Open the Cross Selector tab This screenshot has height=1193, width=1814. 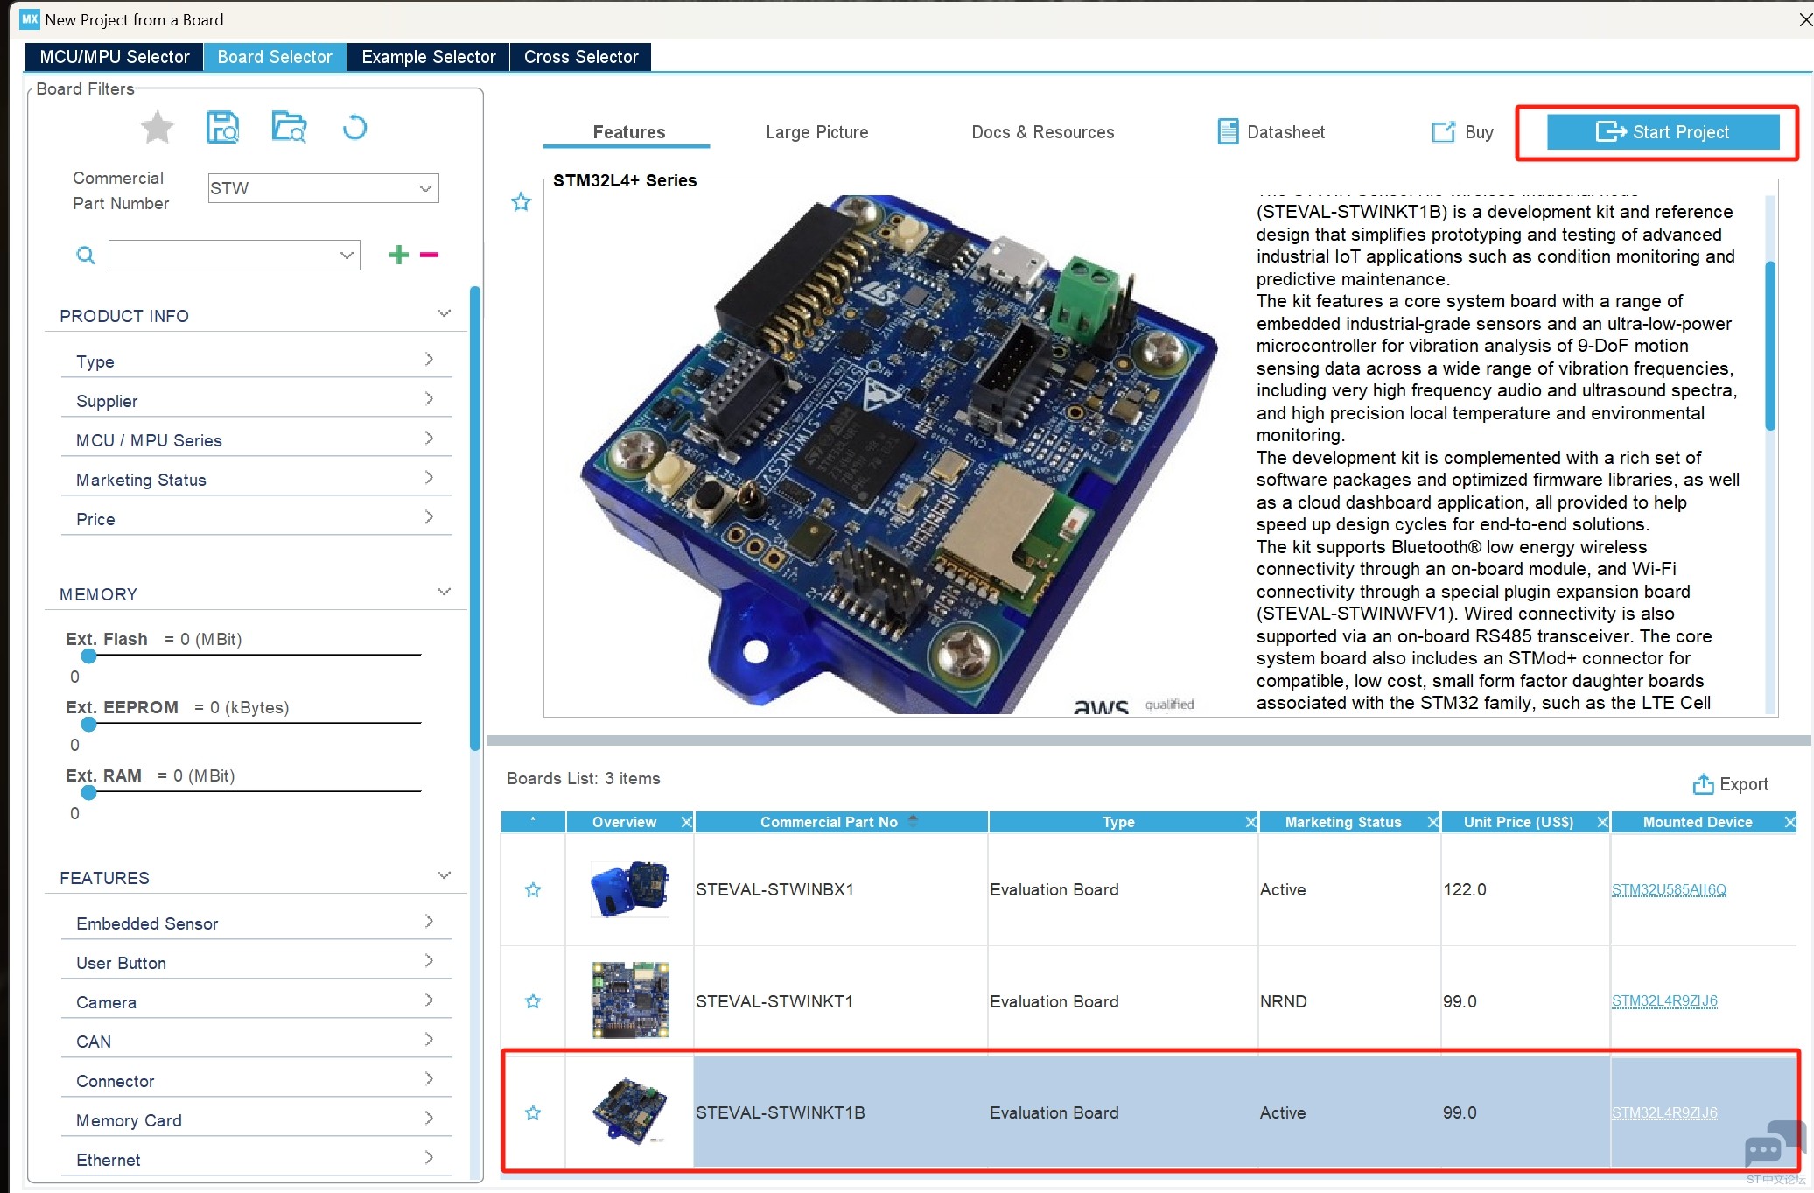click(x=581, y=57)
